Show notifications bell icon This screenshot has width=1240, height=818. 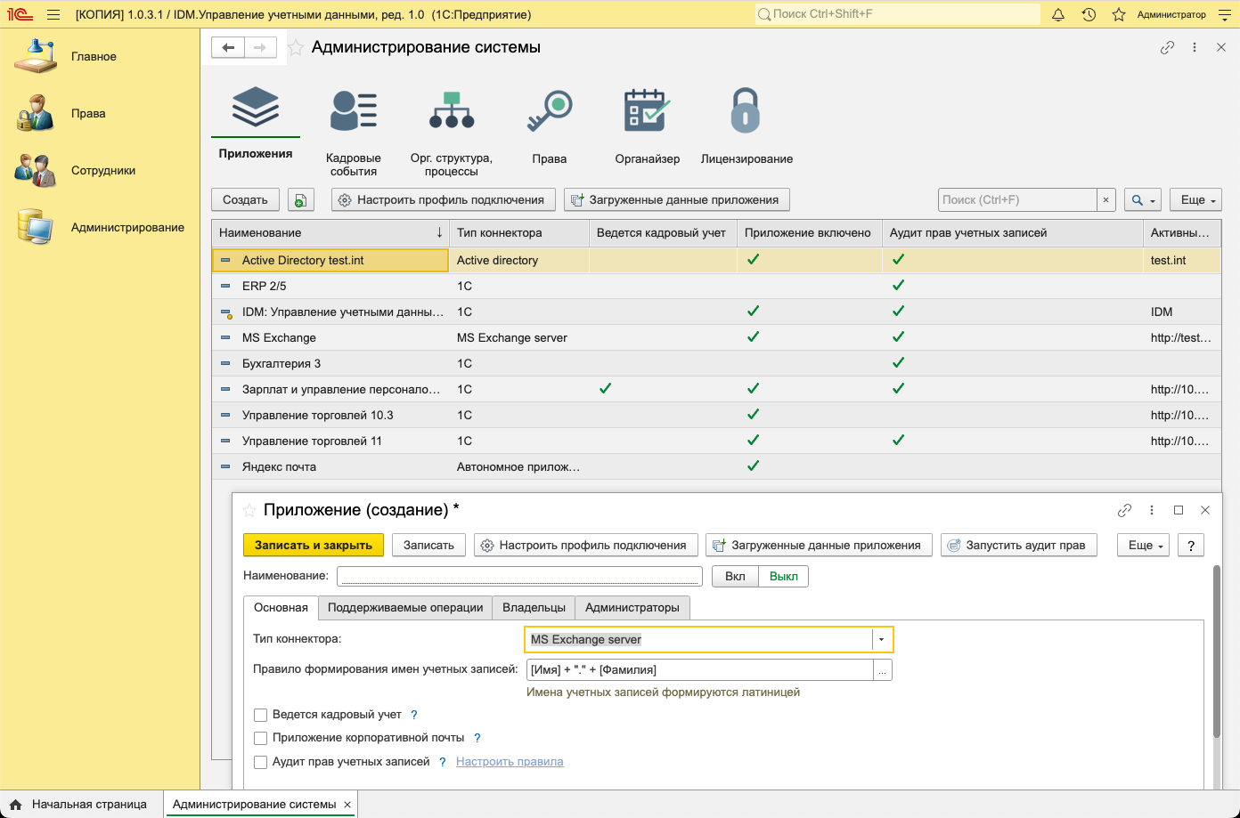coord(1058,14)
